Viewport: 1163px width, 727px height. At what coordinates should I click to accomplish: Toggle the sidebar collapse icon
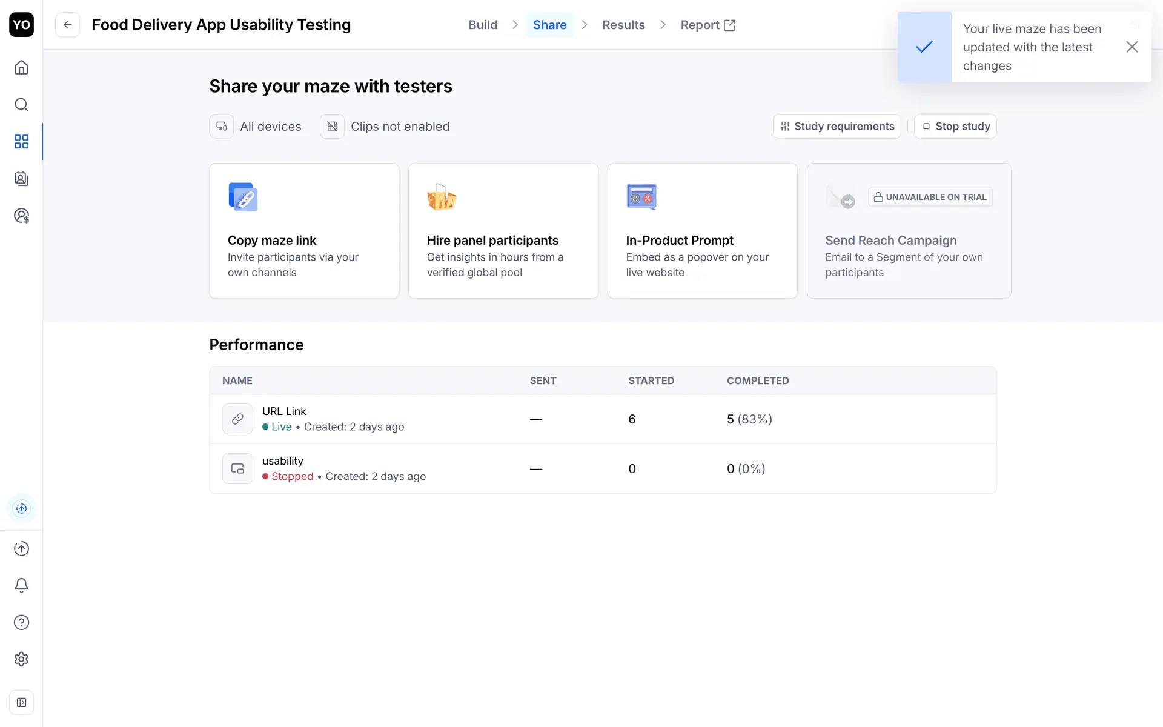[21, 702]
